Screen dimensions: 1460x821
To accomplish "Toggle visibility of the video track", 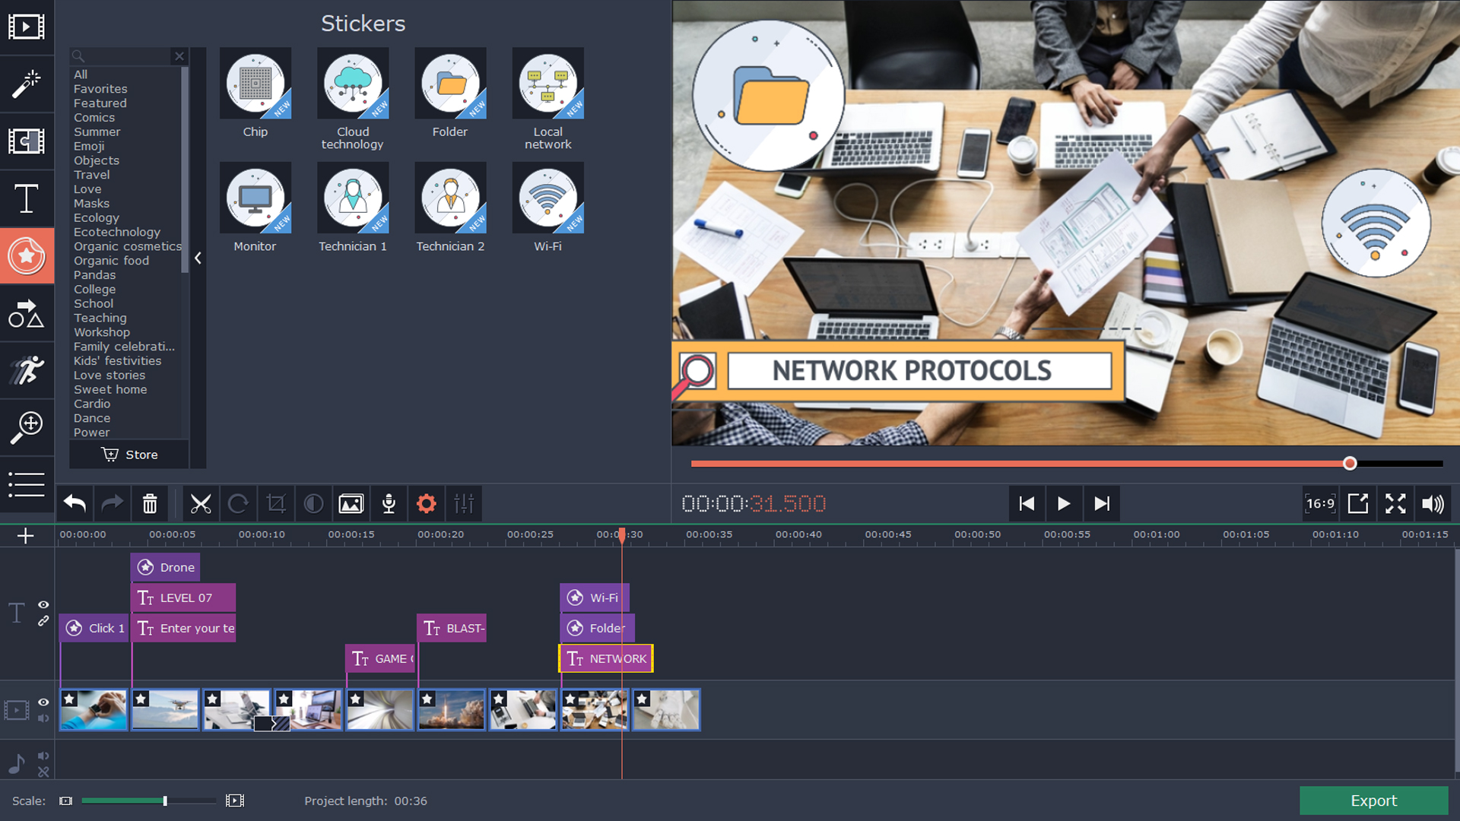I will tap(43, 702).
